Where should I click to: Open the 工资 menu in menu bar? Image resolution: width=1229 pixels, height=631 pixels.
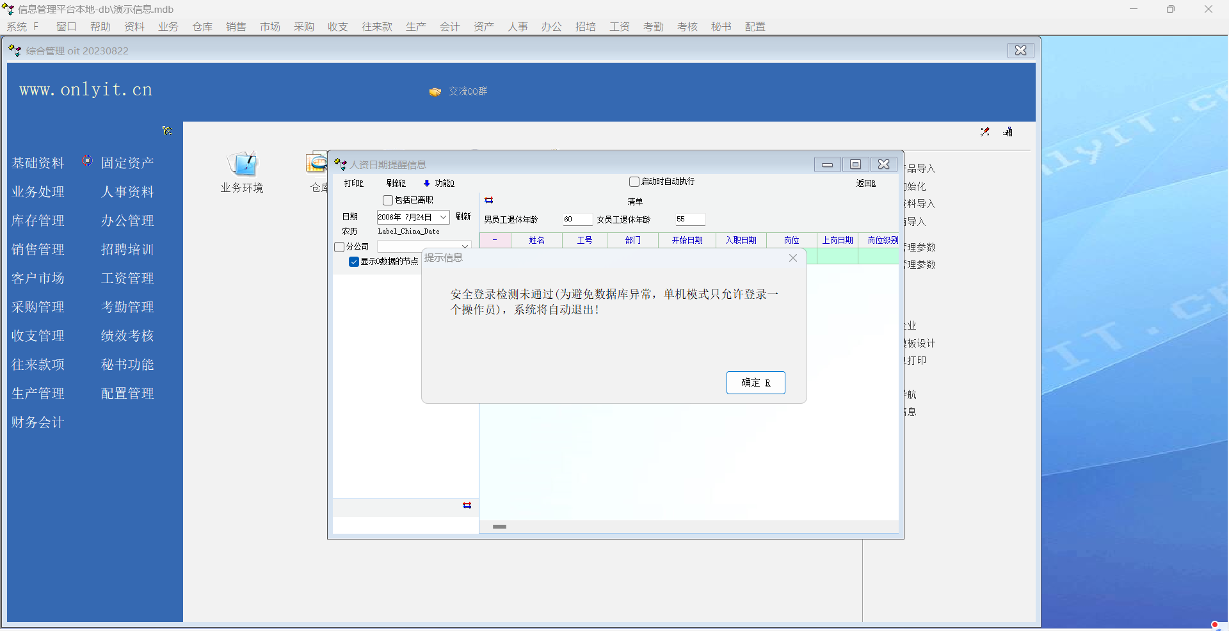pos(619,27)
